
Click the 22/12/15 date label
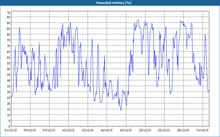(x=145, y=130)
